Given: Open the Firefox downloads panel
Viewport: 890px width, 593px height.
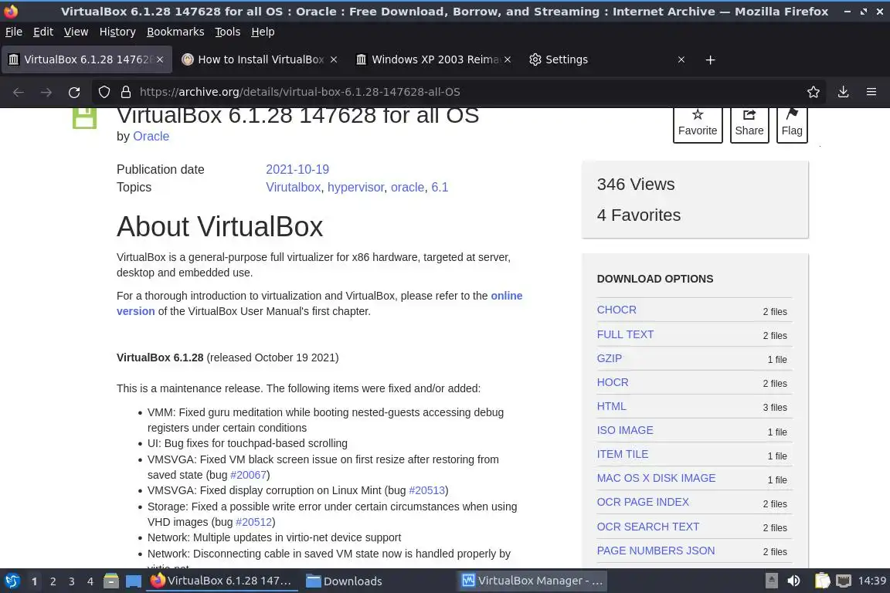Looking at the screenshot, I should (843, 92).
